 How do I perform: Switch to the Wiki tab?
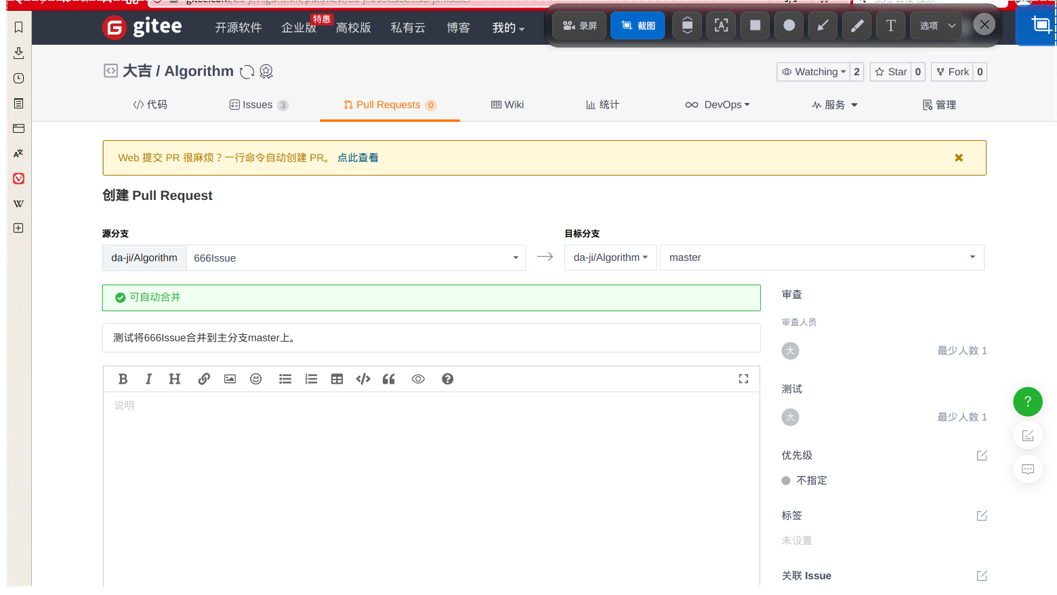pyautogui.click(x=507, y=105)
